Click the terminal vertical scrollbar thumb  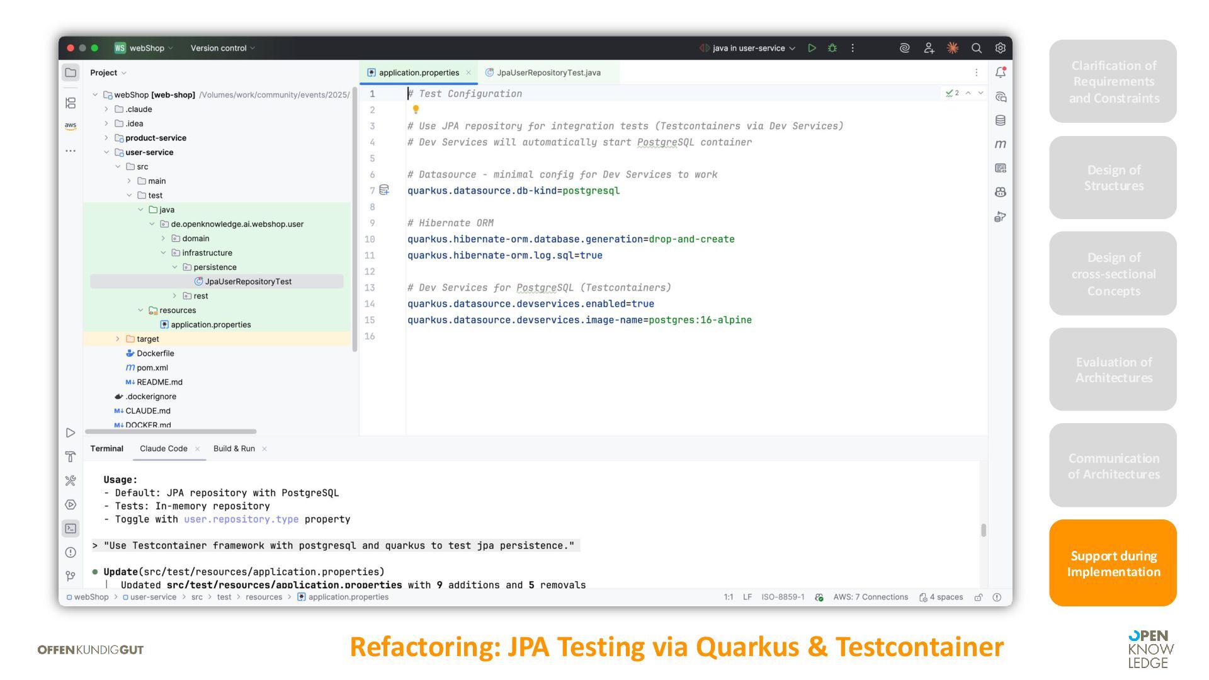pyautogui.click(x=983, y=530)
